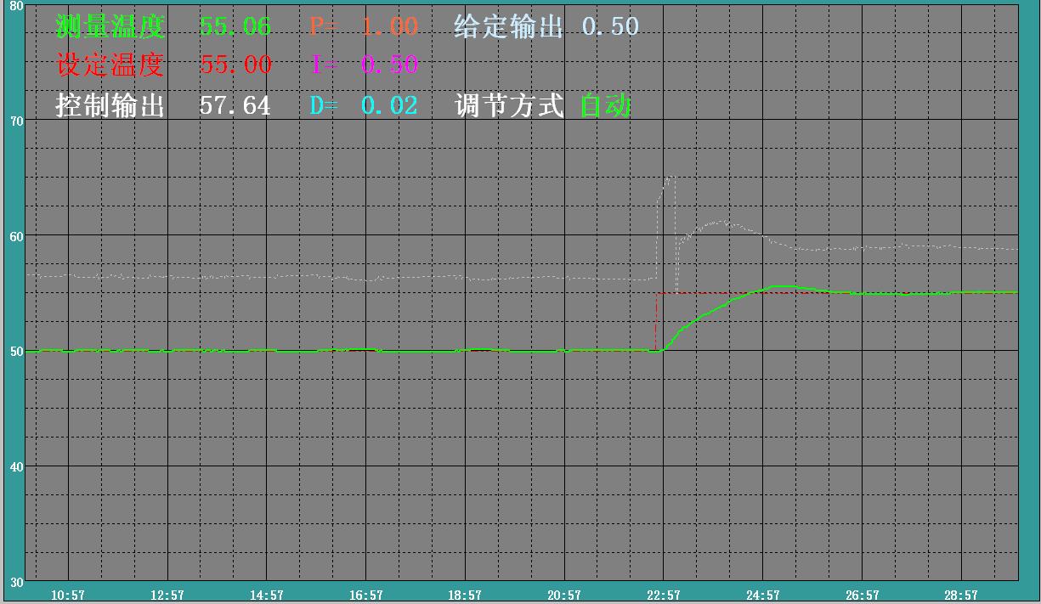The image size is (1041, 604).
Task: Click the given output value 0.50
Action: pyautogui.click(x=610, y=26)
